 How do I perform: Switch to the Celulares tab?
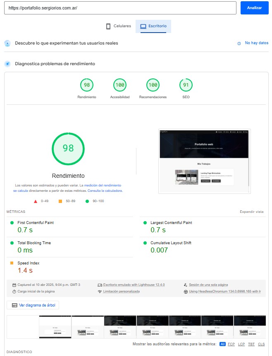click(x=118, y=26)
